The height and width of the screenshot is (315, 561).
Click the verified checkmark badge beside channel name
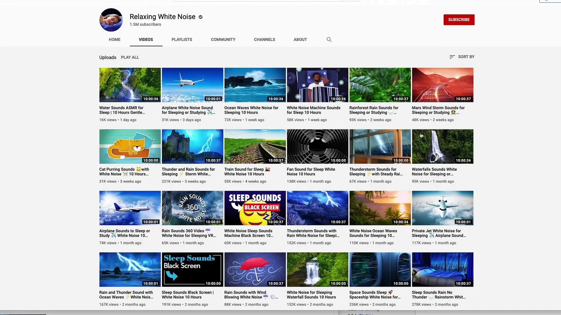click(x=200, y=17)
